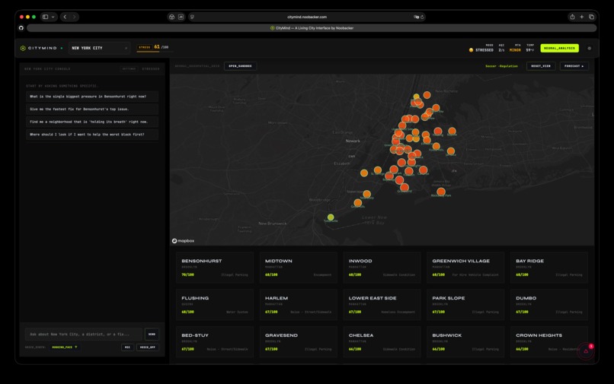614x384 pixels.
Task: Open the New York City selector dropdown
Action: pyautogui.click(x=100, y=48)
